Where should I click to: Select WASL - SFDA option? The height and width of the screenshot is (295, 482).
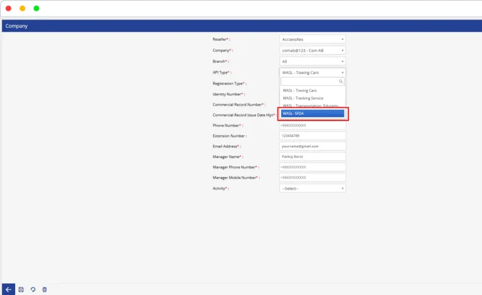[312, 114]
